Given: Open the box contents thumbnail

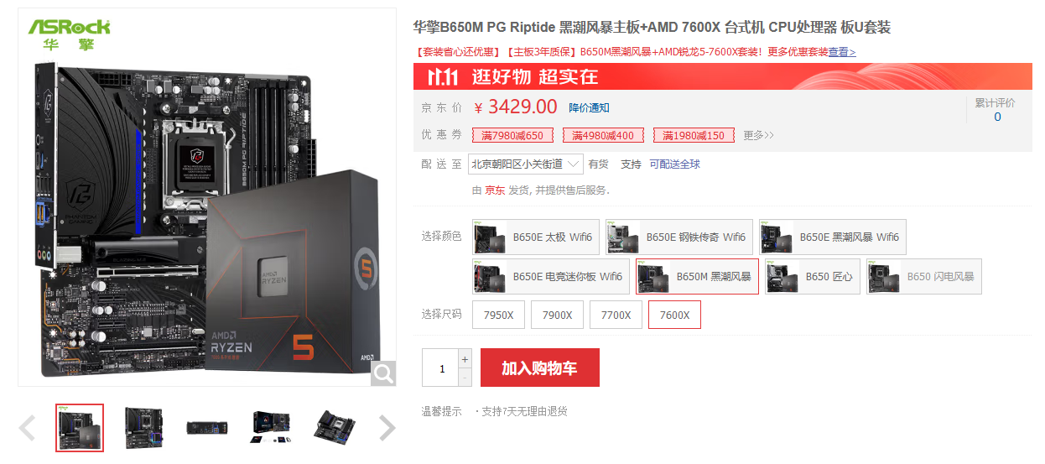Looking at the screenshot, I should 271,428.
